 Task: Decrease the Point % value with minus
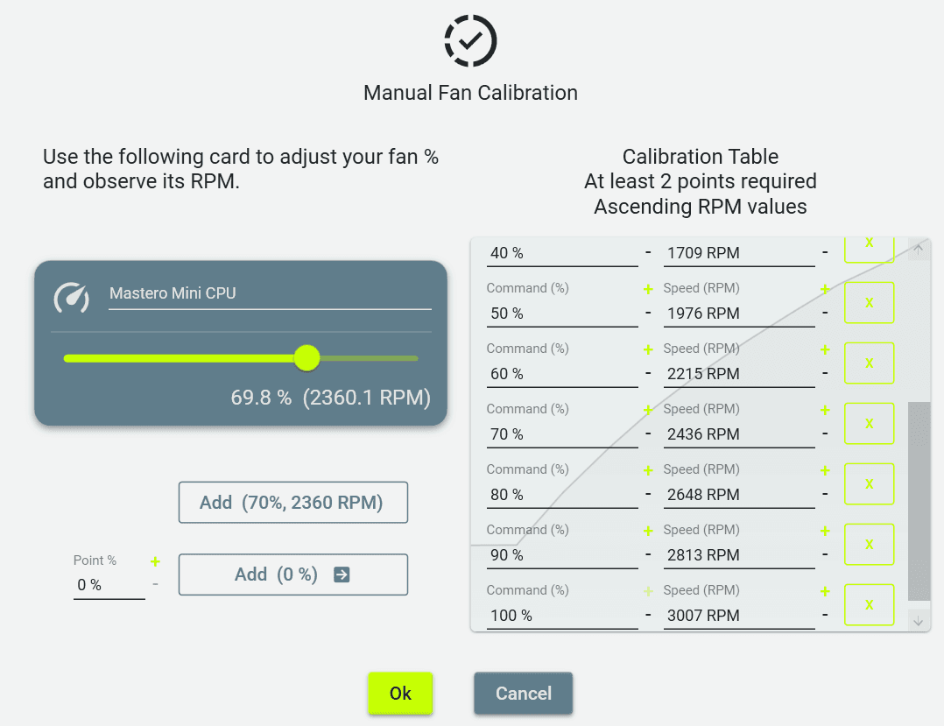tap(155, 584)
